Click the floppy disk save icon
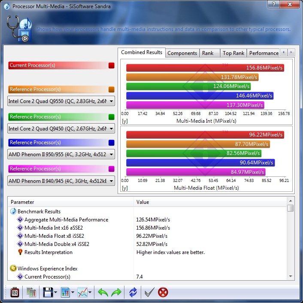303x303 pixels. tap(48, 292)
